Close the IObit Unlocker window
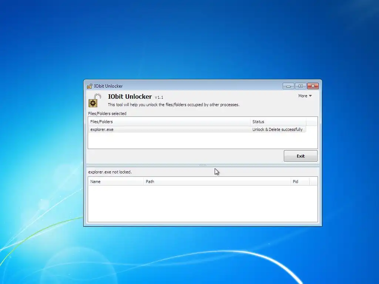Image resolution: width=379 pixels, height=284 pixels. click(x=313, y=86)
